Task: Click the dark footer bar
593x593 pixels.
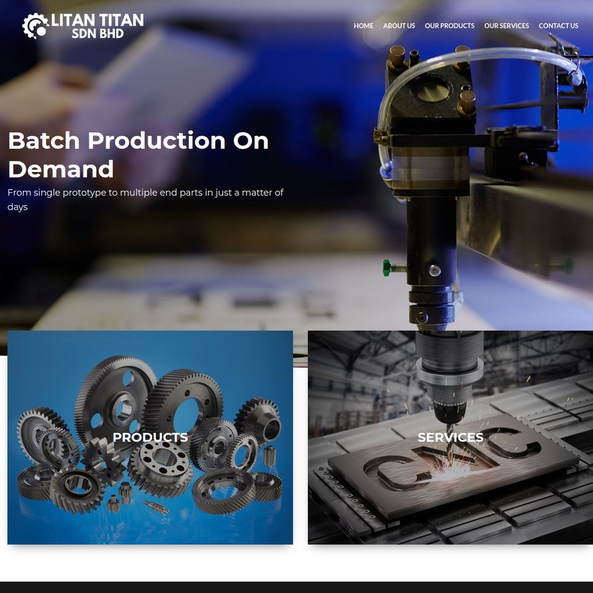Action: pyautogui.click(x=296, y=587)
